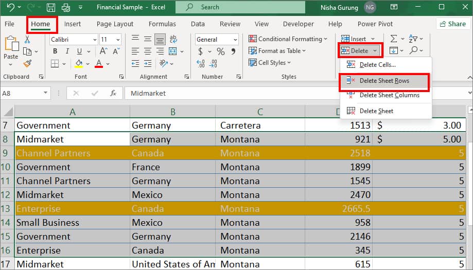The image size is (473, 270).
Task: Open the Name Box dropdown arrow
Action: point(45,93)
